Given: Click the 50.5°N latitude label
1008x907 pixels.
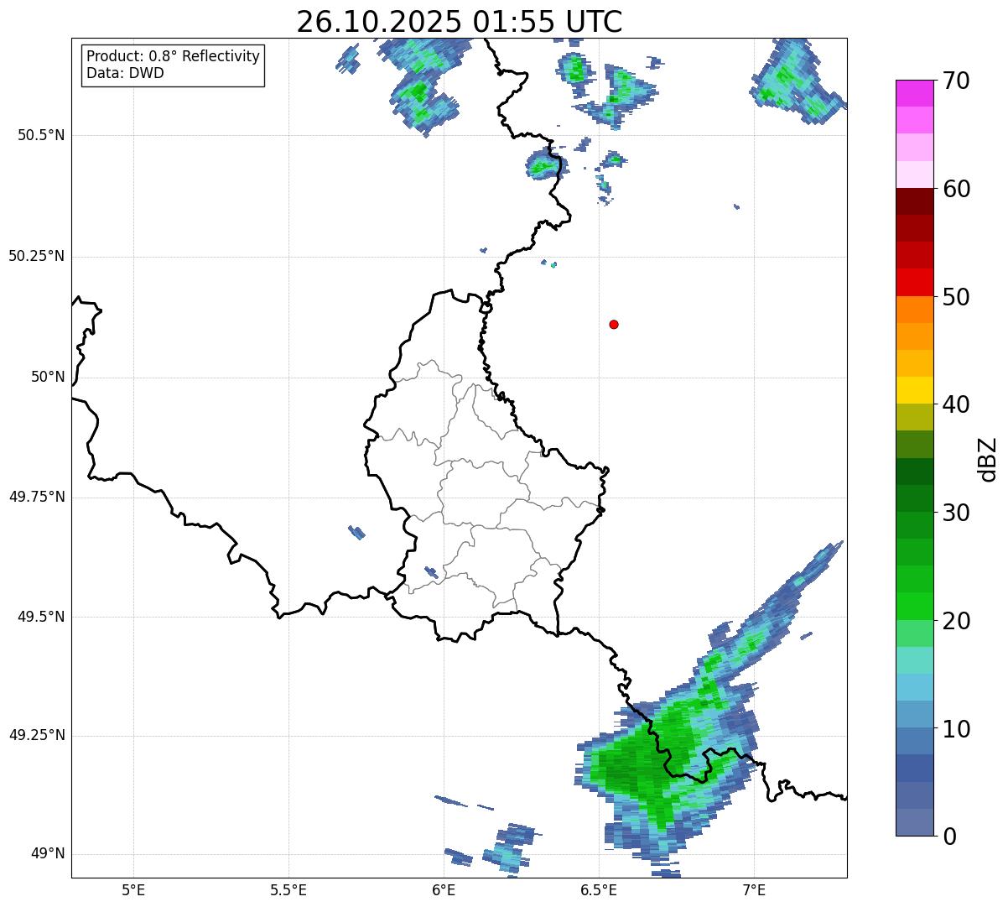Looking at the screenshot, I should [x=41, y=135].
